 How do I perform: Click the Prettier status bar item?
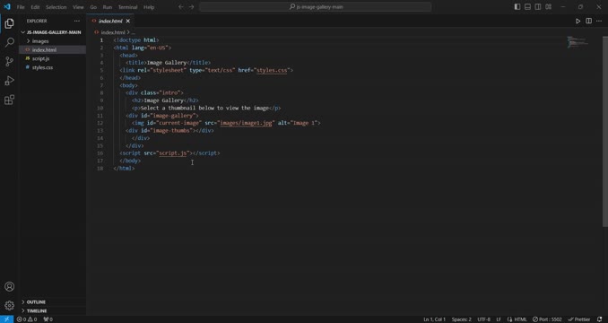[x=579, y=319]
